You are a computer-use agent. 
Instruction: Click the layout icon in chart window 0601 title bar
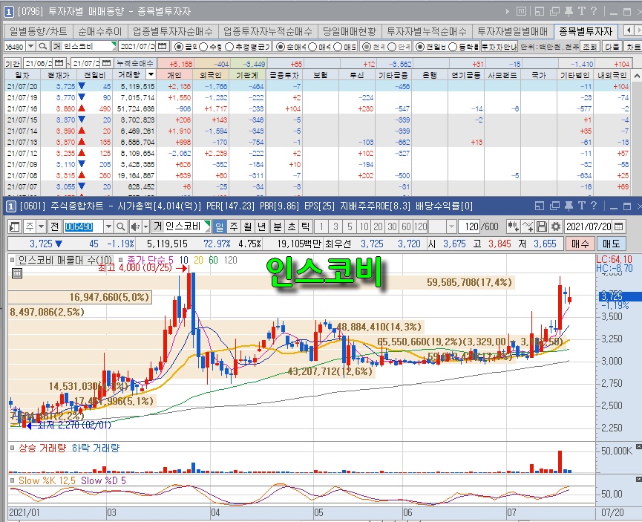540,206
